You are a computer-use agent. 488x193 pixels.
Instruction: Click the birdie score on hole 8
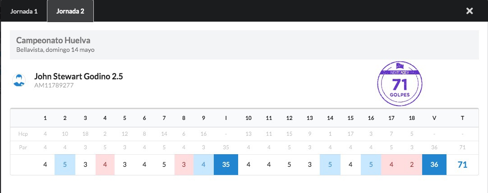[x=184, y=164]
